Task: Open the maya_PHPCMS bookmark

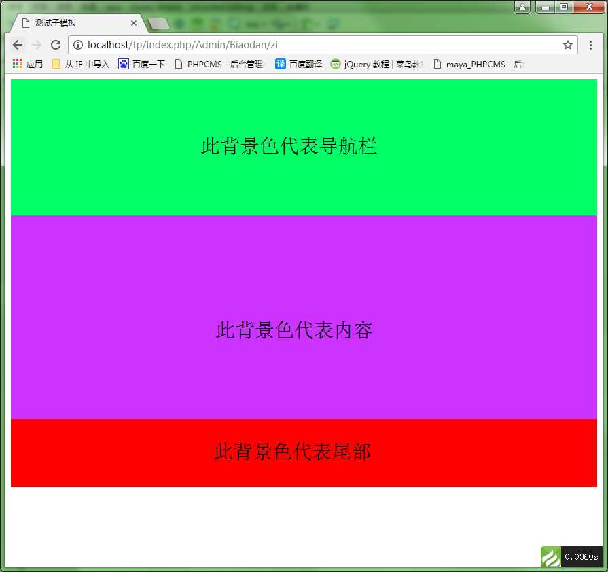Action: (479, 64)
